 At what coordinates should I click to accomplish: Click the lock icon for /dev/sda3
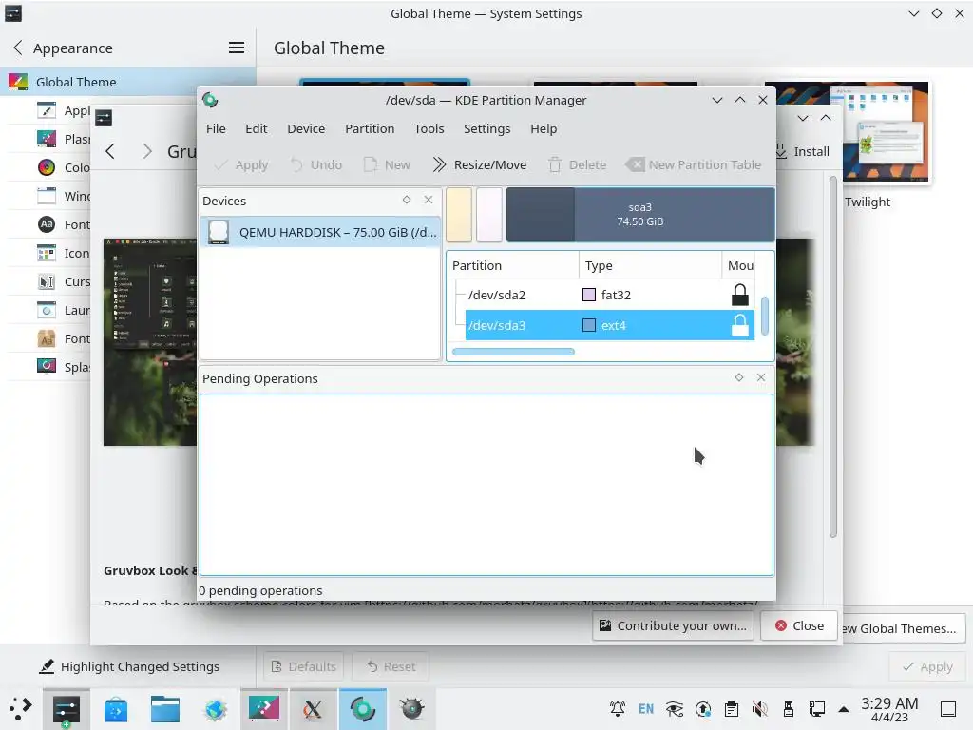tap(739, 325)
